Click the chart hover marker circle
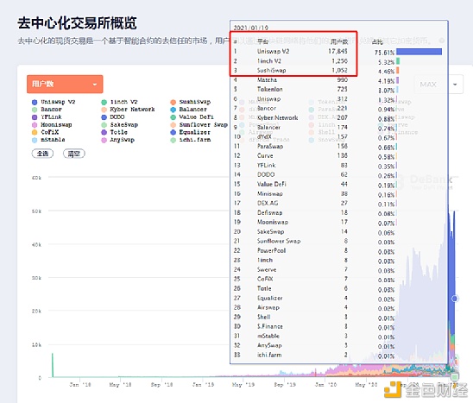The image size is (473, 403). tap(455, 299)
